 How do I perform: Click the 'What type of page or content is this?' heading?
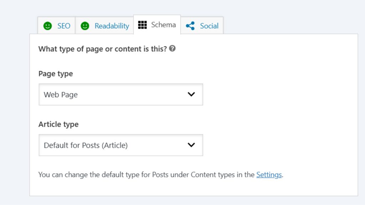click(103, 49)
